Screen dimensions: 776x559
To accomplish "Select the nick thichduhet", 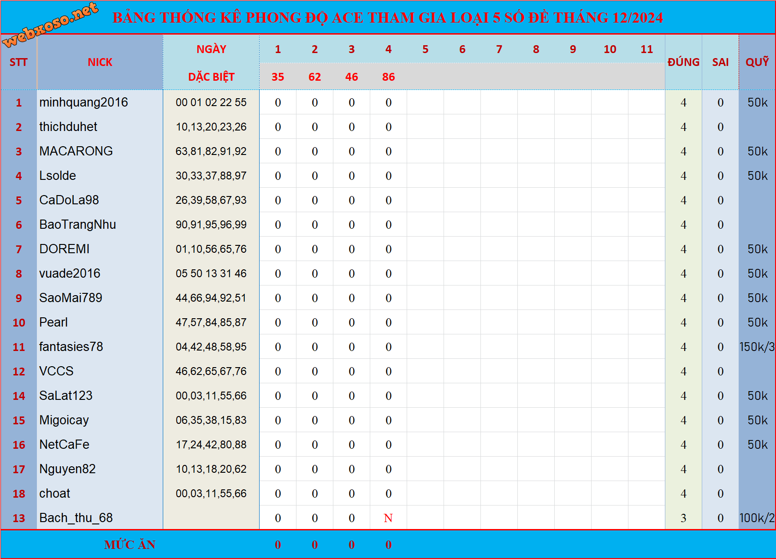I will pyautogui.click(x=68, y=127).
